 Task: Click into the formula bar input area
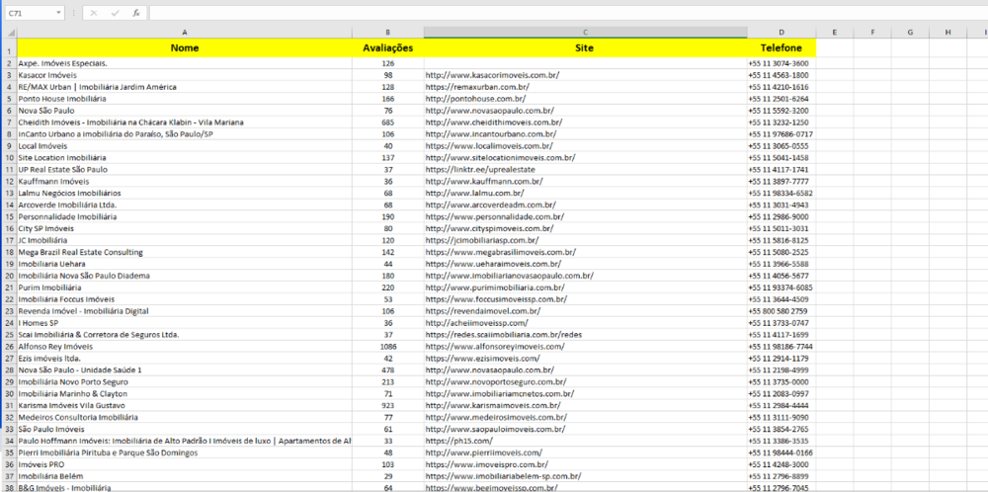pos(567,13)
